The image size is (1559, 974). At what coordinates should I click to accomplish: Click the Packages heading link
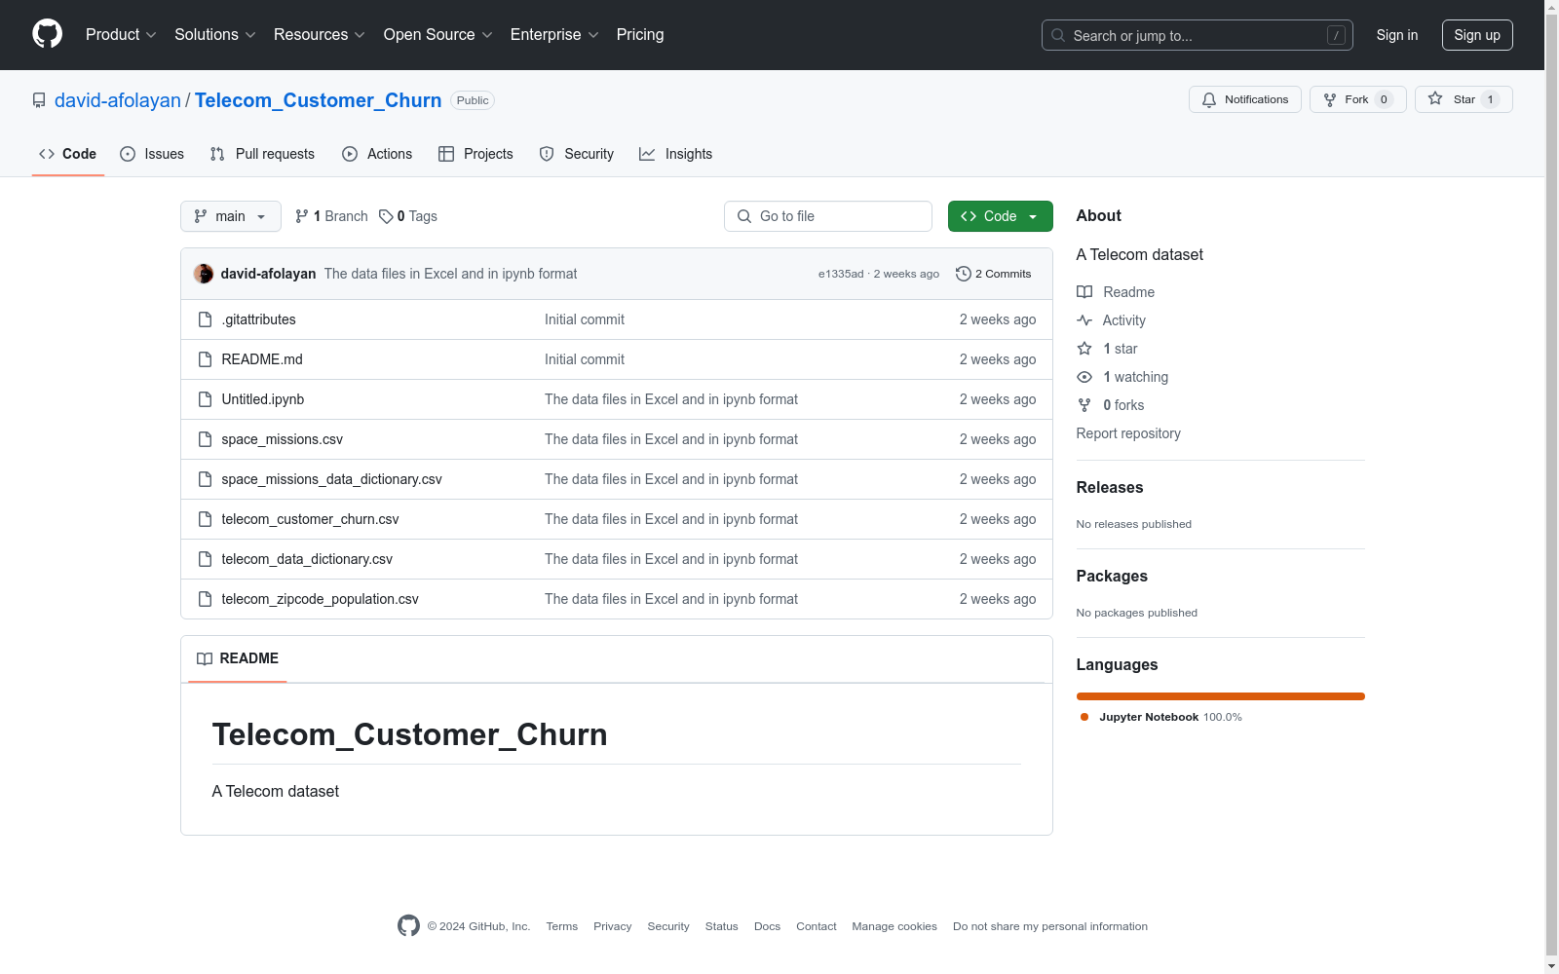[x=1112, y=576]
